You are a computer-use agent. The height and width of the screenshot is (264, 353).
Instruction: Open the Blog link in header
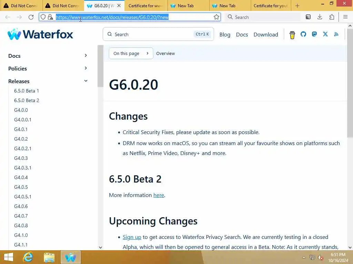(225, 35)
